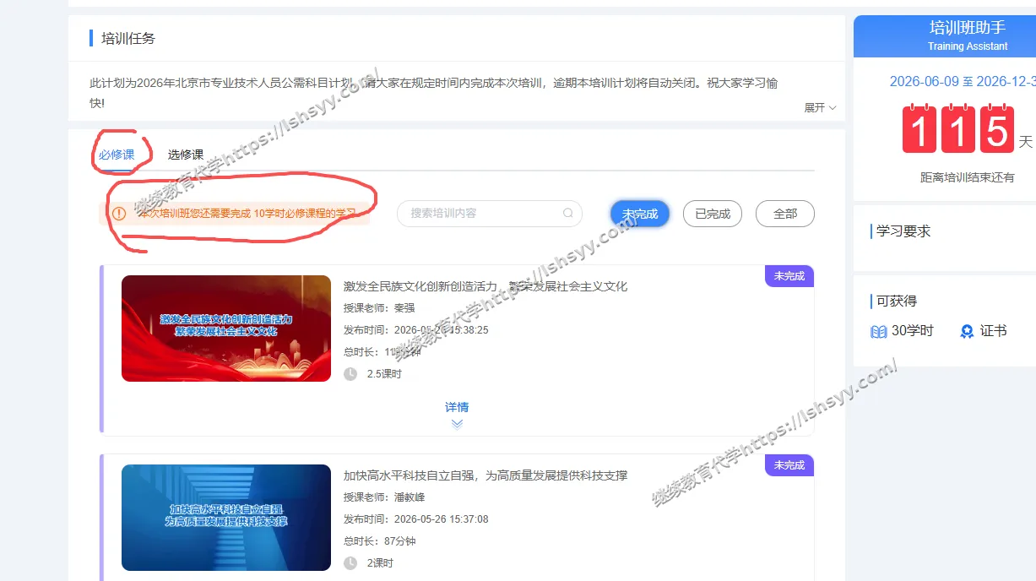Open the blue 加快高水平科技自立自强 course thumbnail
The image size is (1036, 581).
(226, 518)
